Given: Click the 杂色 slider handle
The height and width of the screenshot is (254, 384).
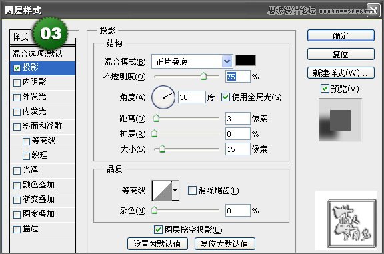Looking at the screenshot, I should pos(154,210).
